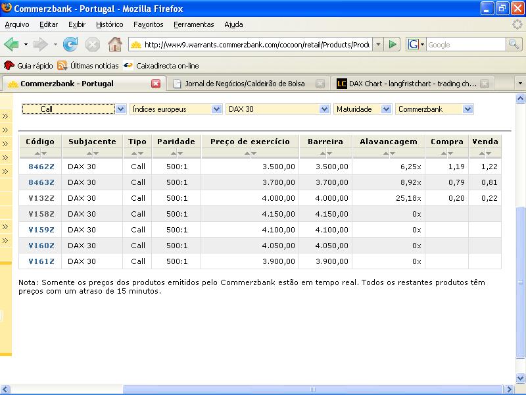The image size is (526, 395).
Task: Sort Subjacente column descending
Action: [96, 153]
